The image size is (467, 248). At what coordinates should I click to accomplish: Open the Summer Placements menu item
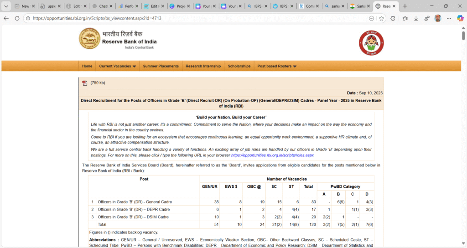tap(161, 66)
